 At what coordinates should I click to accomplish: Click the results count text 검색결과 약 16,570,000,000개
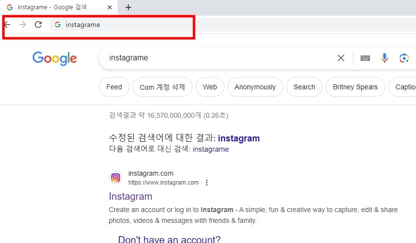click(x=155, y=115)
